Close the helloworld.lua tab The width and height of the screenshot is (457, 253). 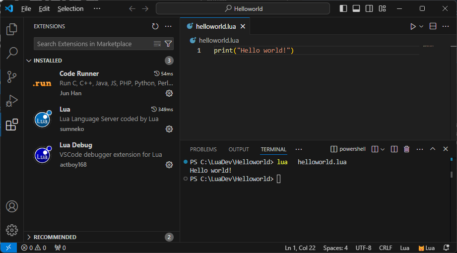coord(243,26)
